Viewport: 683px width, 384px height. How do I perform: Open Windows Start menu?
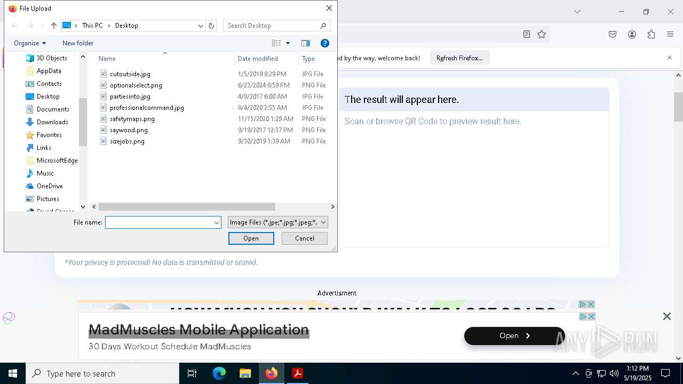click(13, 373)
